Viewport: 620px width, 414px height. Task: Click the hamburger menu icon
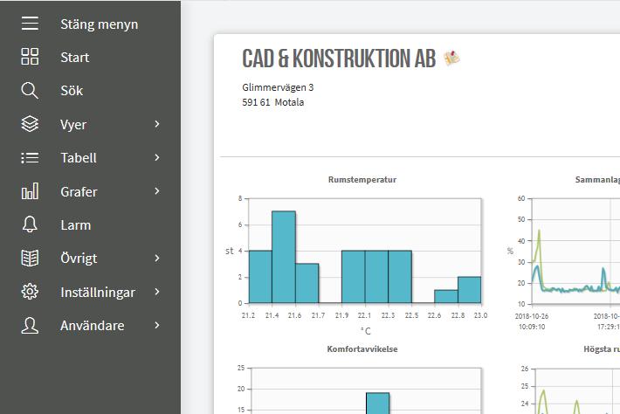pyautogui.click(x=30, y=24)
